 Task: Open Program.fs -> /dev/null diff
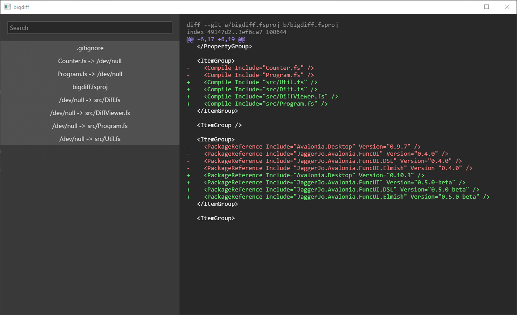(90, 74)
